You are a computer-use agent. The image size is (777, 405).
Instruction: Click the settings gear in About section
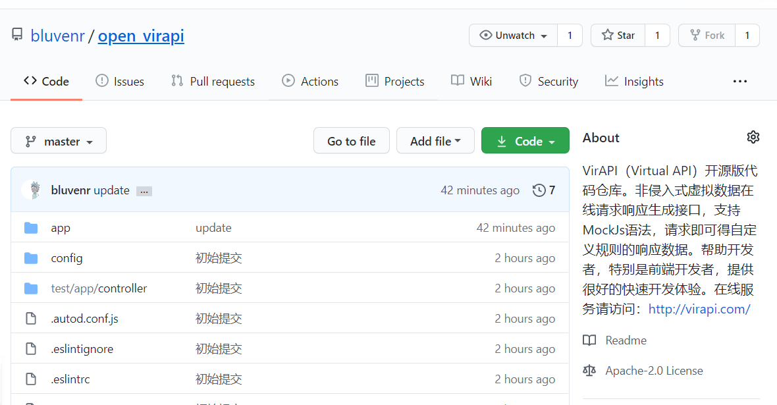tap(753, 138)
